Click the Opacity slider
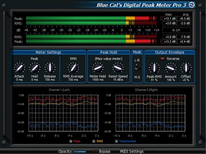206x154 pixels. [x=80, y=152]
